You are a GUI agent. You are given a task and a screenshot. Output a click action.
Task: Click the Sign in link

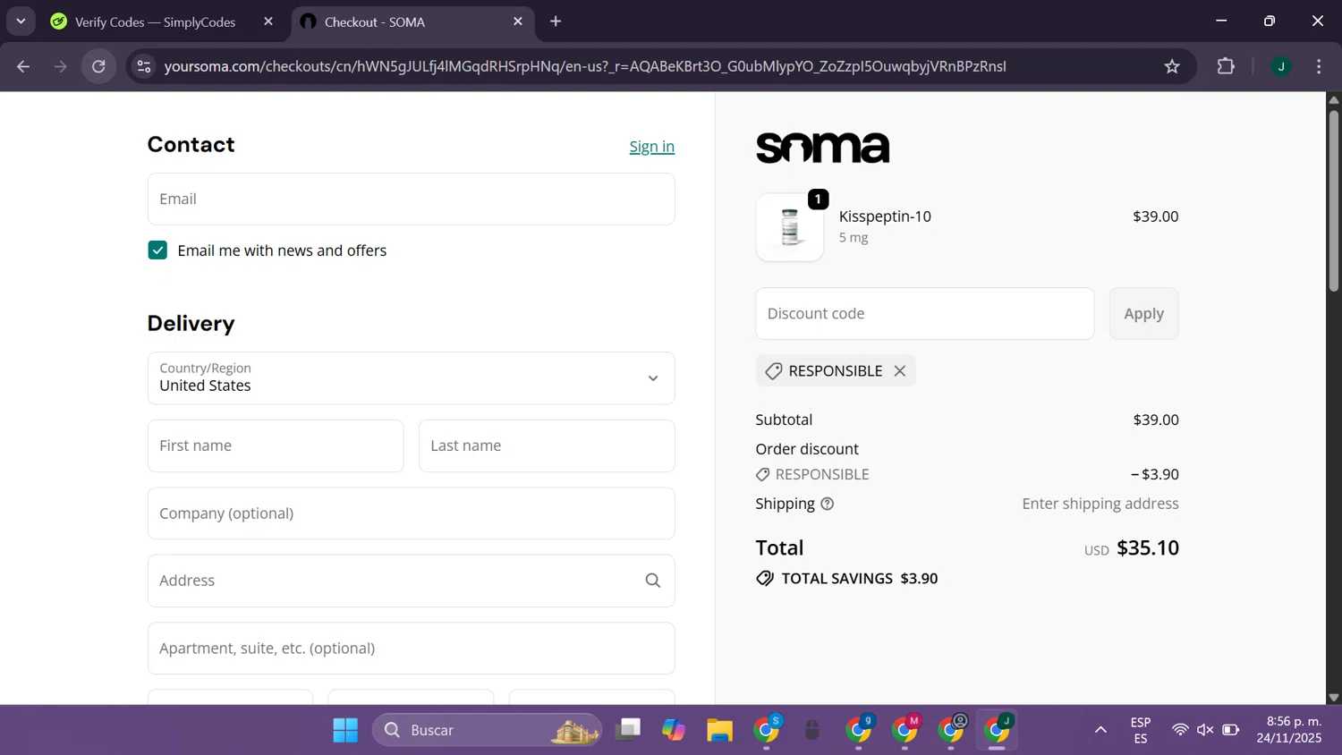(651, 147)
